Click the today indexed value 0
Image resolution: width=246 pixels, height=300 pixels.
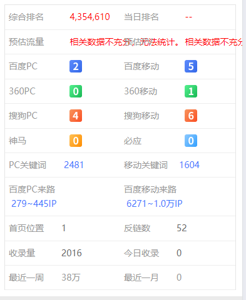tap(179, 253)
